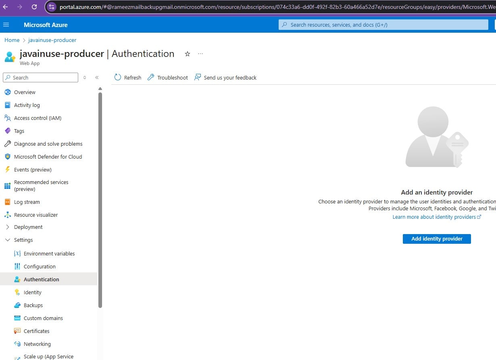This screenshot has height=360, width=496.
Task: Click the web app icon beside javainuse-producer title
Action: click(x=10, y=57)
